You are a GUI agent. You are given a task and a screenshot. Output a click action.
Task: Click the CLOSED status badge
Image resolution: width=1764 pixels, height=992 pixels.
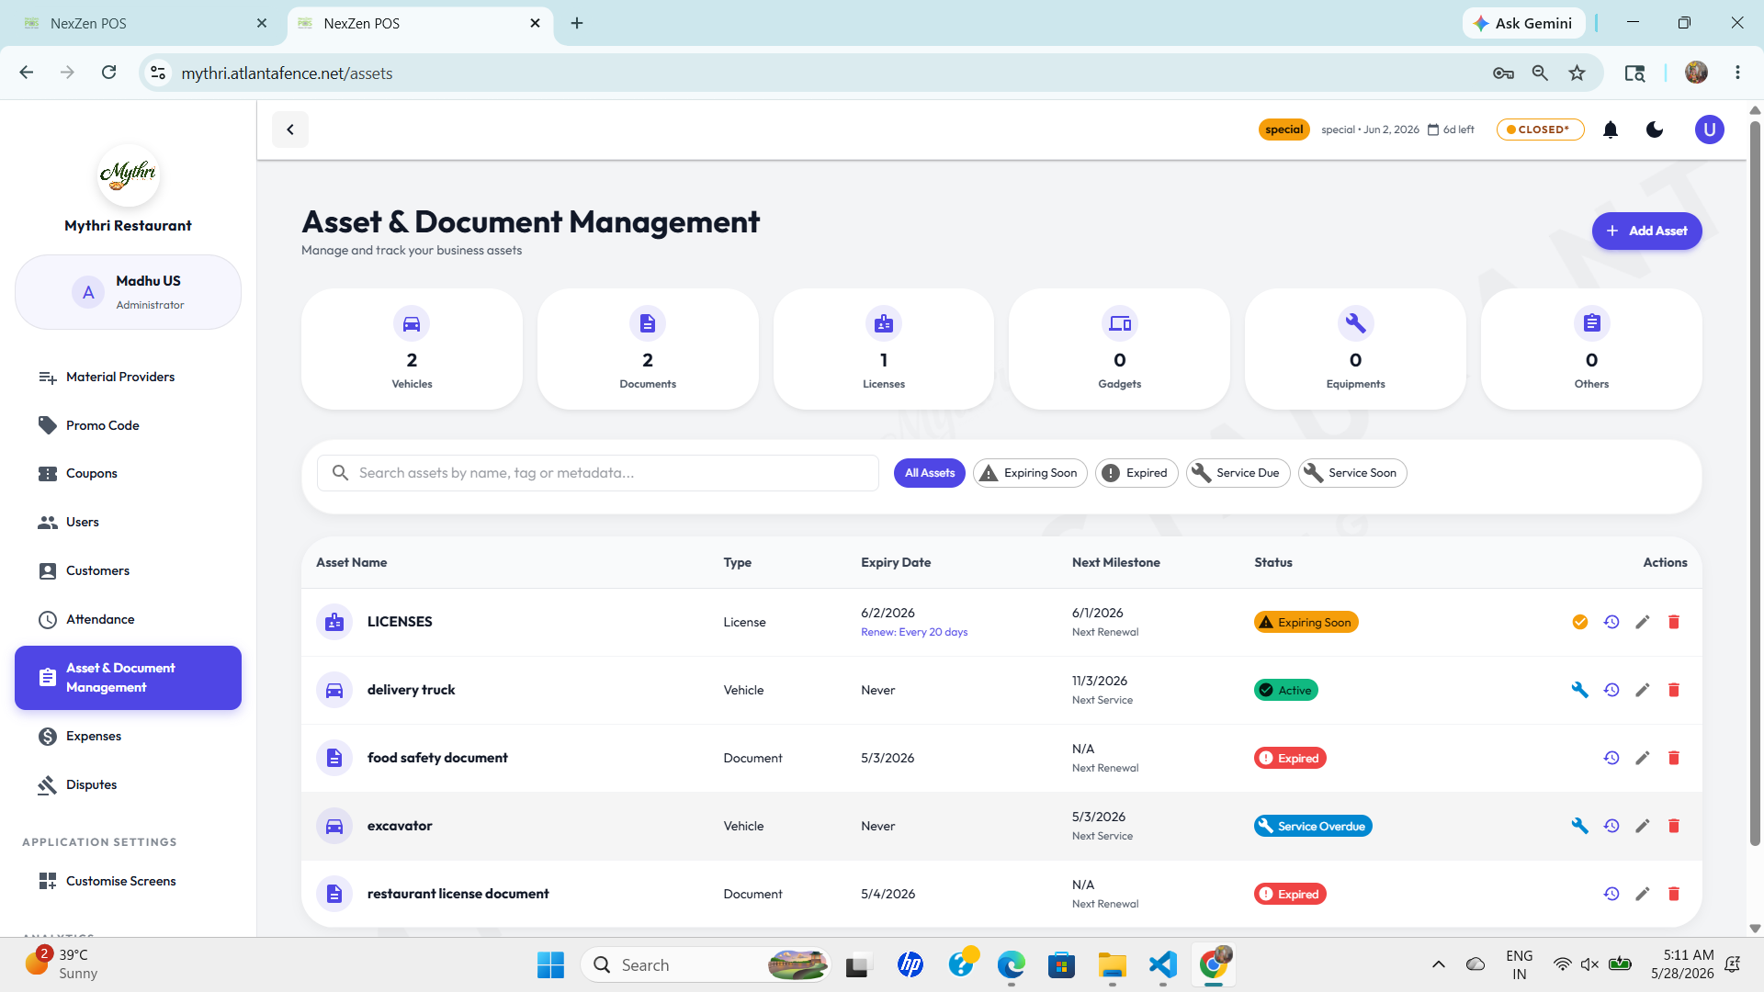(1540, 130)
